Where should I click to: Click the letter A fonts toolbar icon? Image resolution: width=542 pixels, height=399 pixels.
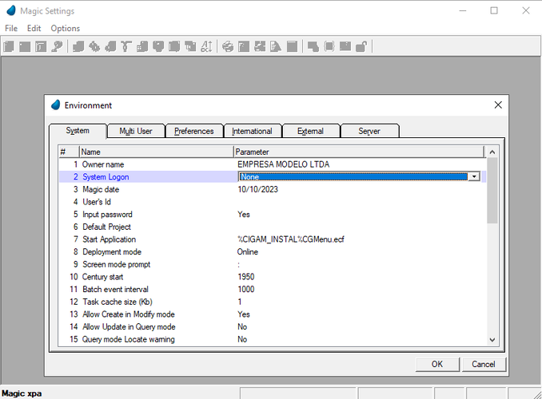tap(206, 46)
